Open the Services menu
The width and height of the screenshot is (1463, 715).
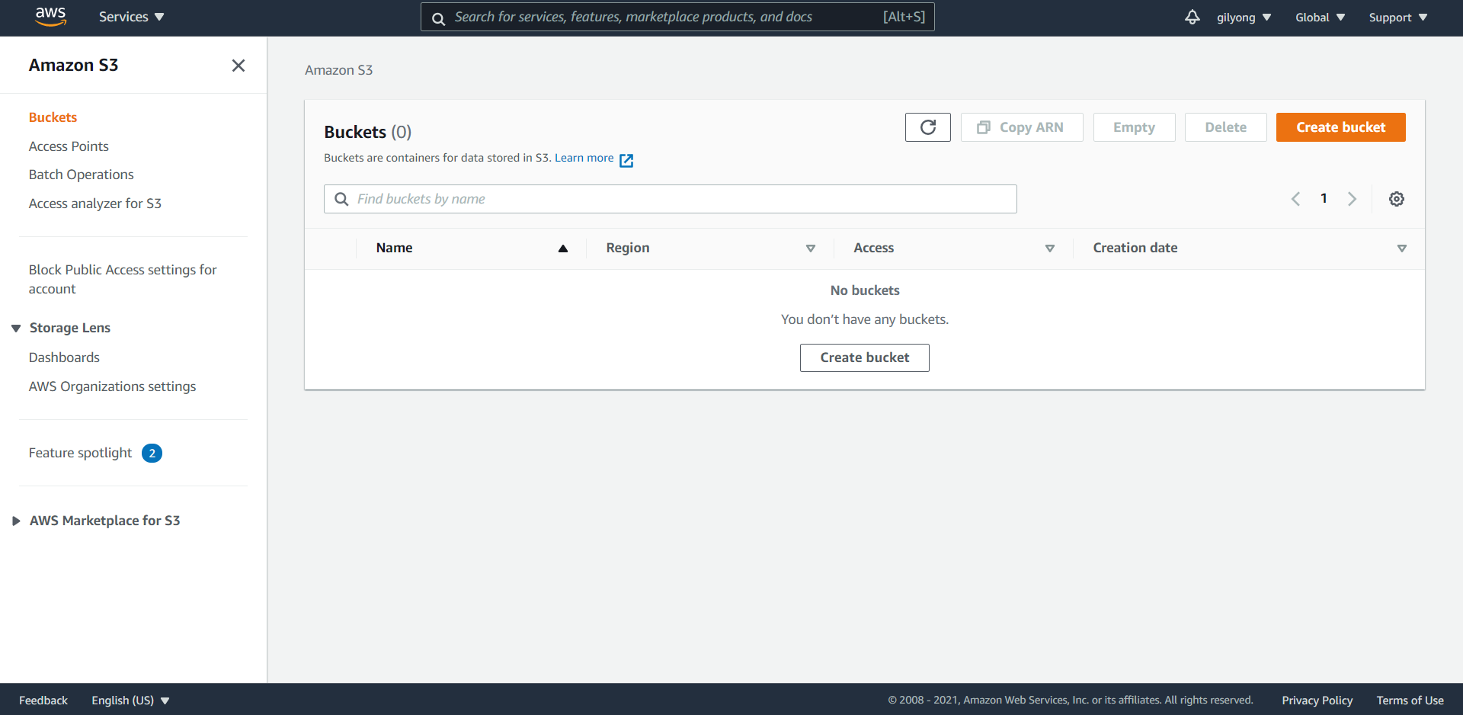pos(131,17)
